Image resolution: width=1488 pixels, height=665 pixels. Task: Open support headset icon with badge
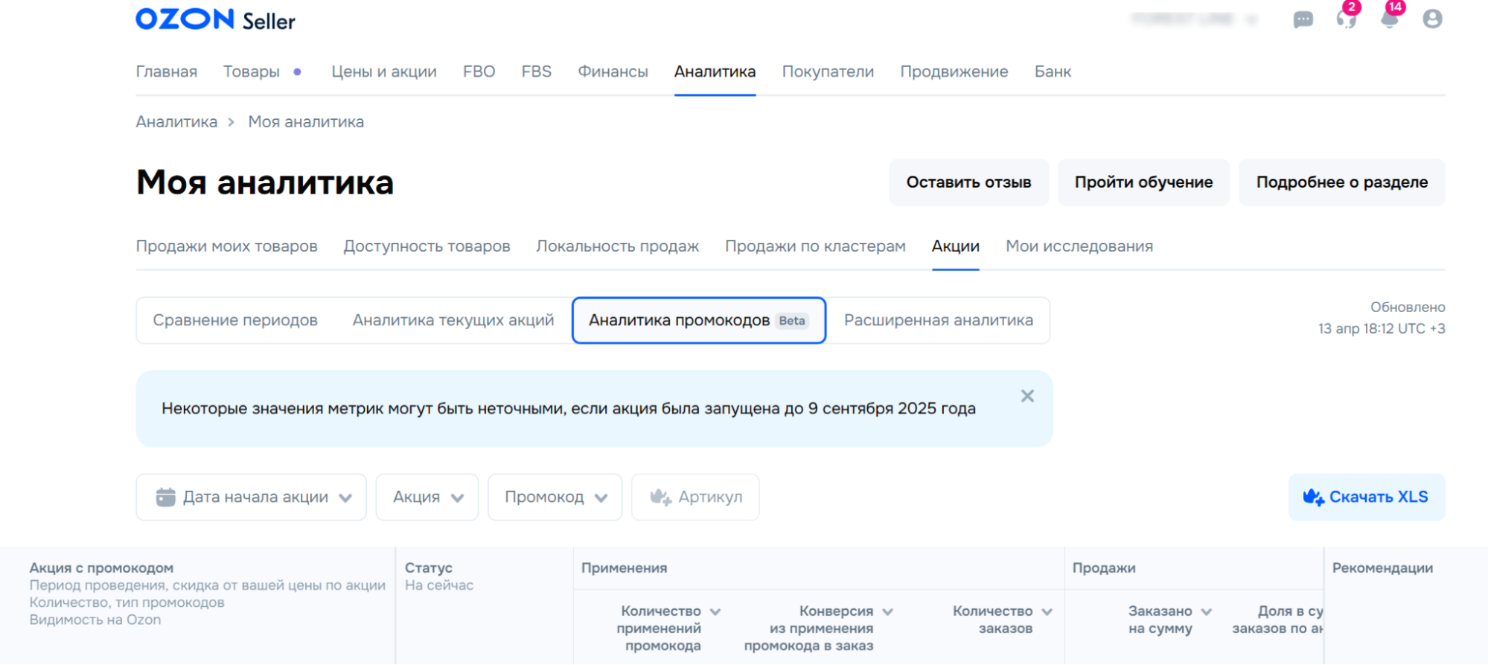point(1346,19)
